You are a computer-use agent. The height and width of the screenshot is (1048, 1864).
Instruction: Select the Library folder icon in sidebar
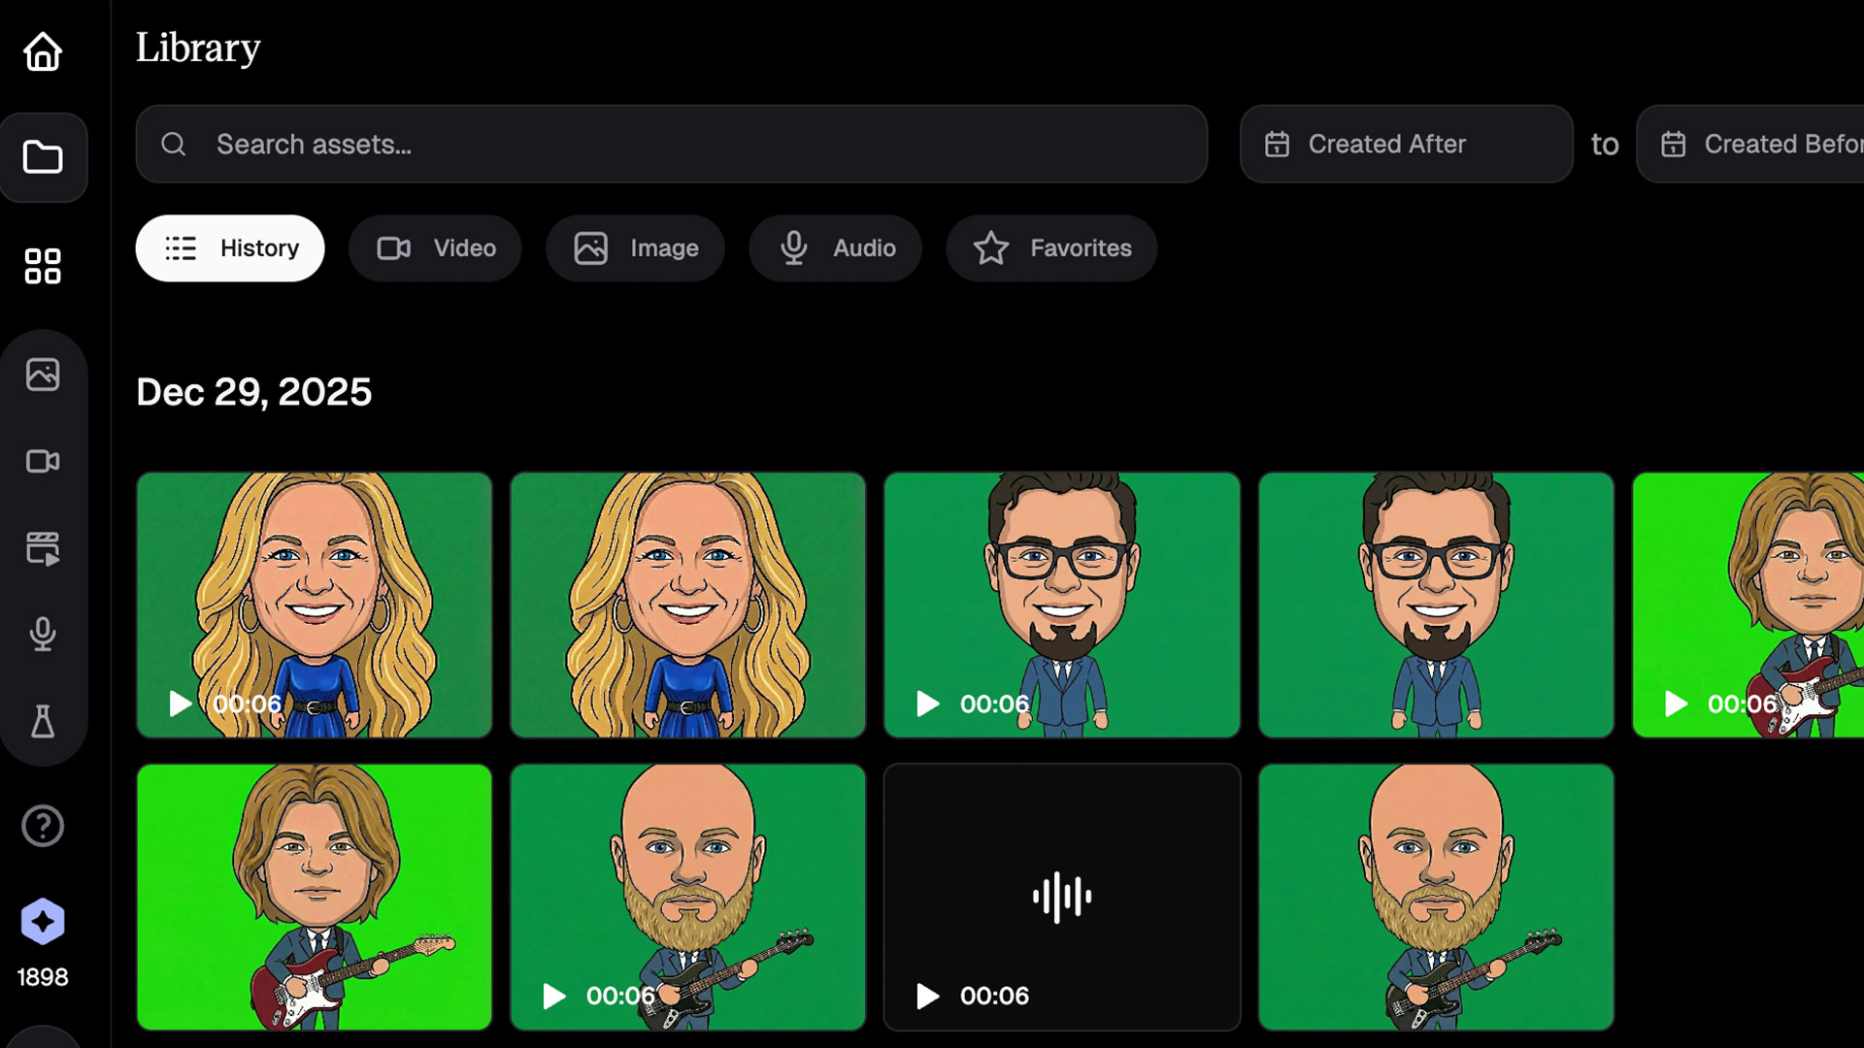(x=43, y=156)
